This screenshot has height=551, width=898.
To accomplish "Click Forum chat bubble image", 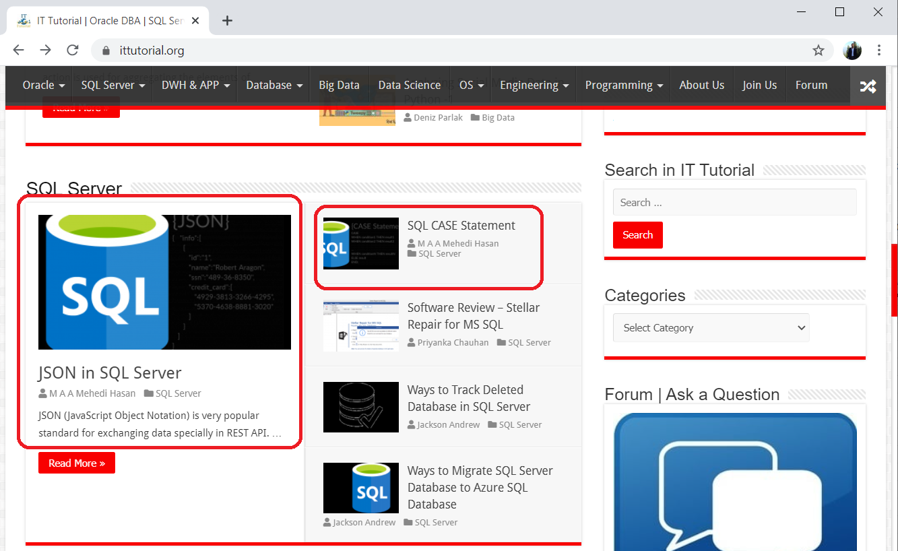I will (x=735, y=482).
